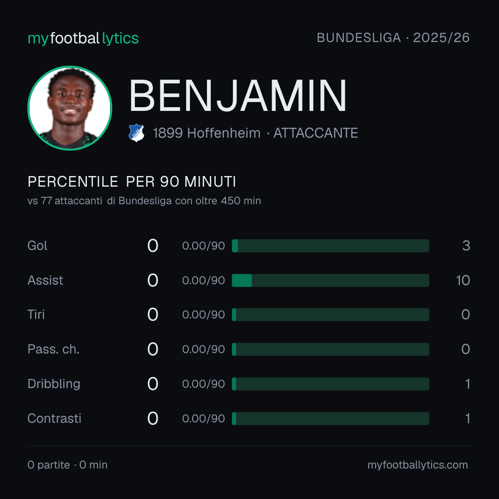The image size is (499, 499).
Task: Click the Tiri percentile bar
Action: pos(330,315)
